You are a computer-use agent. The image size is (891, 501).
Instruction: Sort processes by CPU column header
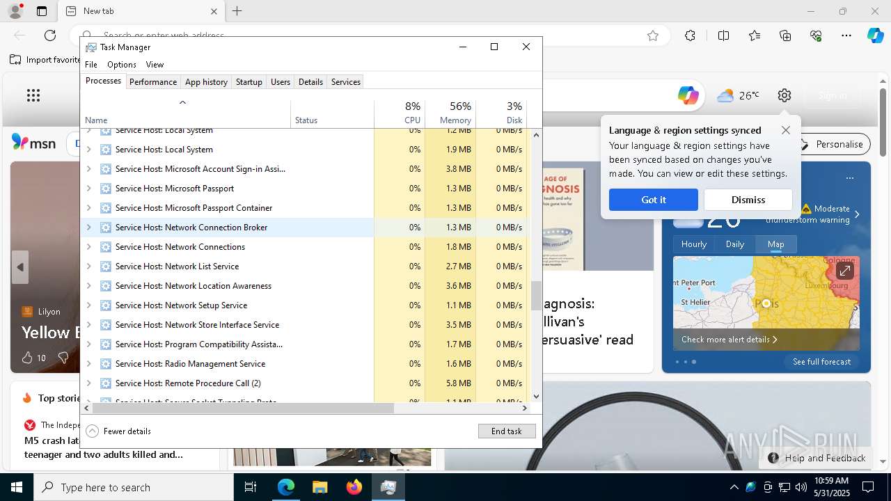(x=400, y=113)
